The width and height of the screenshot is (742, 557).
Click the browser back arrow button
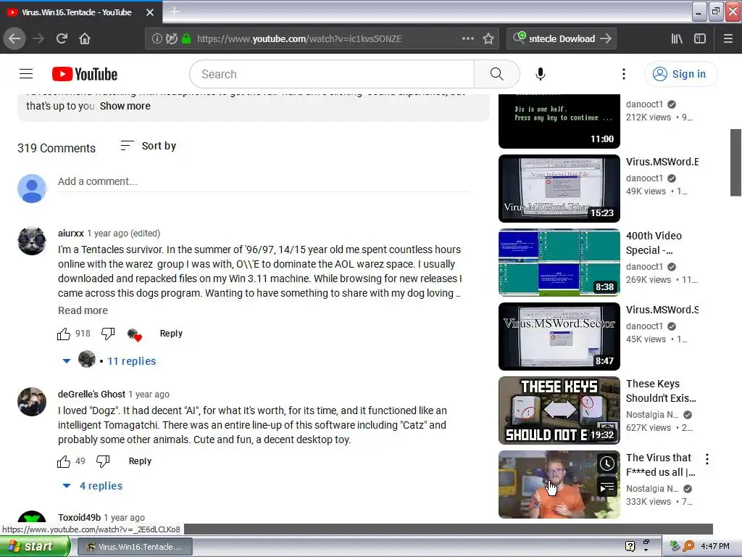(14, 39)
